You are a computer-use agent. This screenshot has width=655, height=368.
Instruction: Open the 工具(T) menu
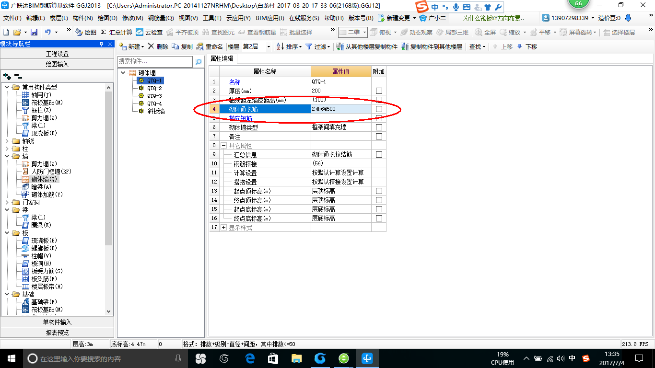click(212, 18)
